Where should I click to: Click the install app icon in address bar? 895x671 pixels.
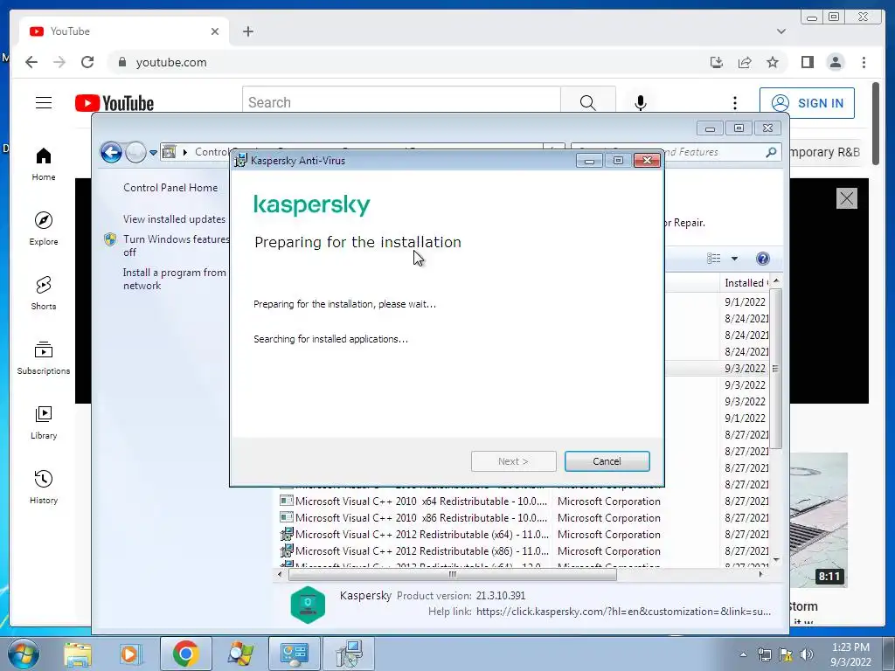pyautogui.click(x=717, y=62)
